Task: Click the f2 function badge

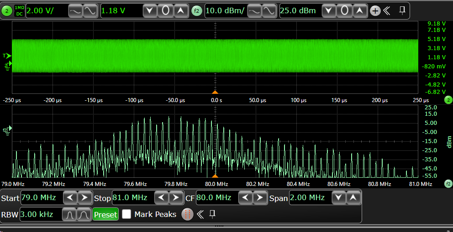Action: [197, 11]
